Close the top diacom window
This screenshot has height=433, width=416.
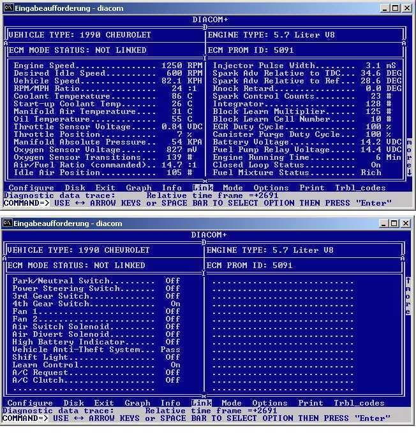click(407, 8)
